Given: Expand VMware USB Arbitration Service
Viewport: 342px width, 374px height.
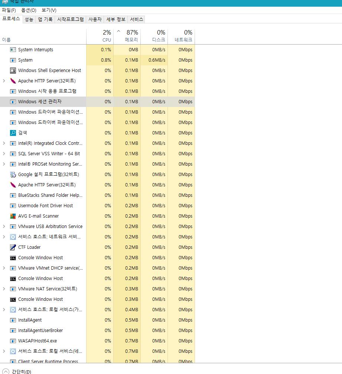Looking at the screenshot, I should 4,226.
